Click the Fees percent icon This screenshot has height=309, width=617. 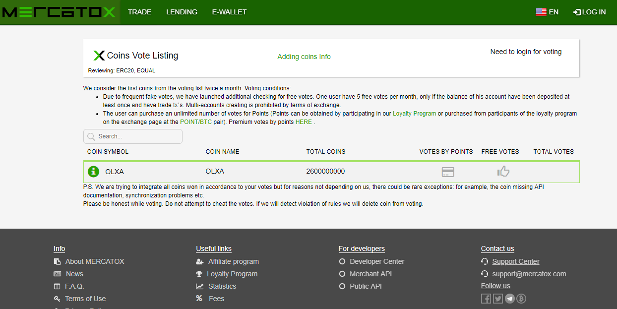(199, 299)
